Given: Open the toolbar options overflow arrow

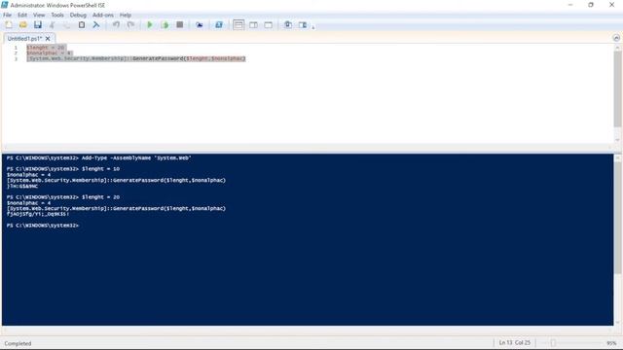Looking at the screenshot, I should tap(313, 27).
